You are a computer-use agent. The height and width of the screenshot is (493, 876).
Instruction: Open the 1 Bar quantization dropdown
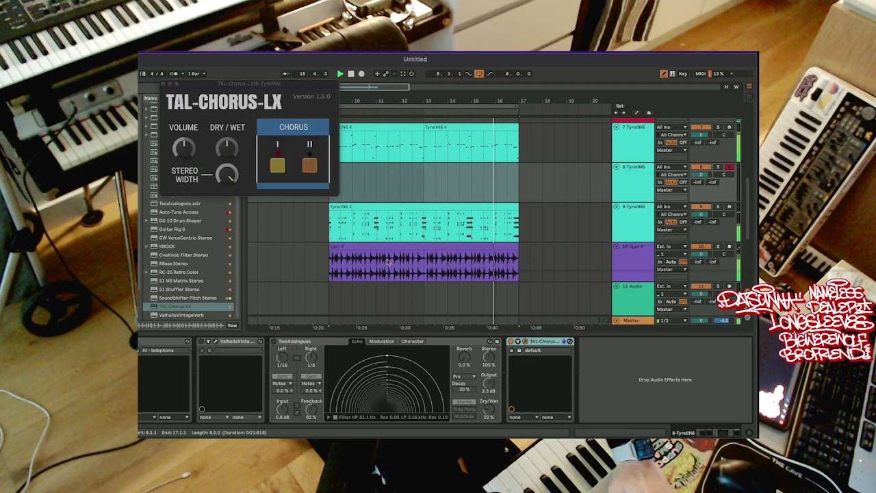[x=196, y=74]
